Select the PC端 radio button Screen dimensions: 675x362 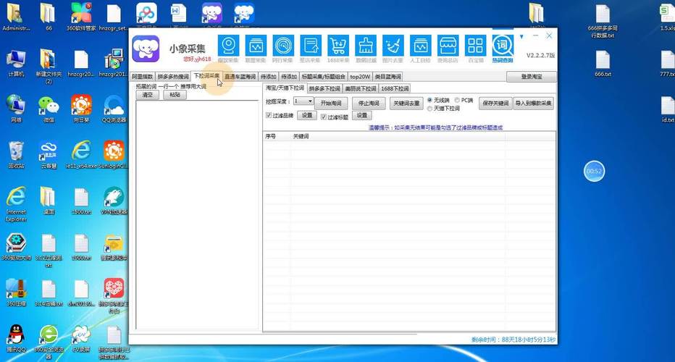pyautogui.click(x=457, y=100)
